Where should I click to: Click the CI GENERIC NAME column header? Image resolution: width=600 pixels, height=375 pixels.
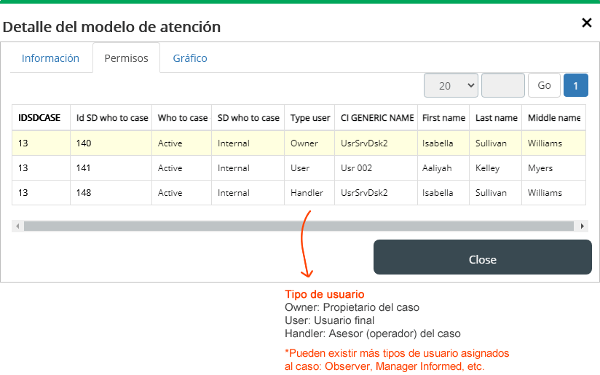[x=376, y=118]
